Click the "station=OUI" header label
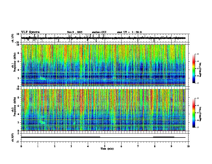 [x=99, y=32]
